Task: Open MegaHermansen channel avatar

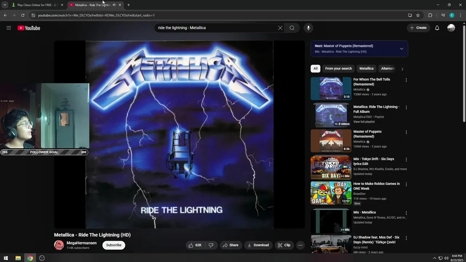Action: coord(59,245)
